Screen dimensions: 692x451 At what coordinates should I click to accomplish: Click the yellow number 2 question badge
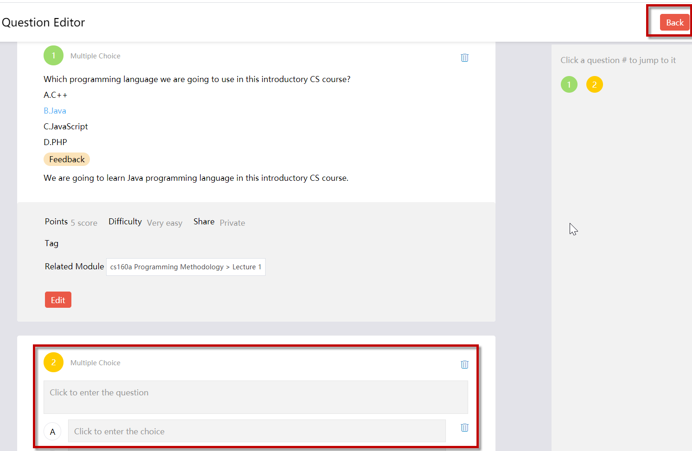[x=53, y=362]
